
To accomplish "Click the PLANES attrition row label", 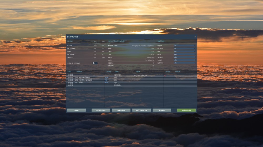I will tap(70, 46).
